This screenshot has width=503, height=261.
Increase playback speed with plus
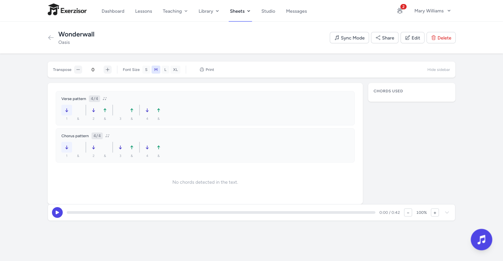pos(435,212)
